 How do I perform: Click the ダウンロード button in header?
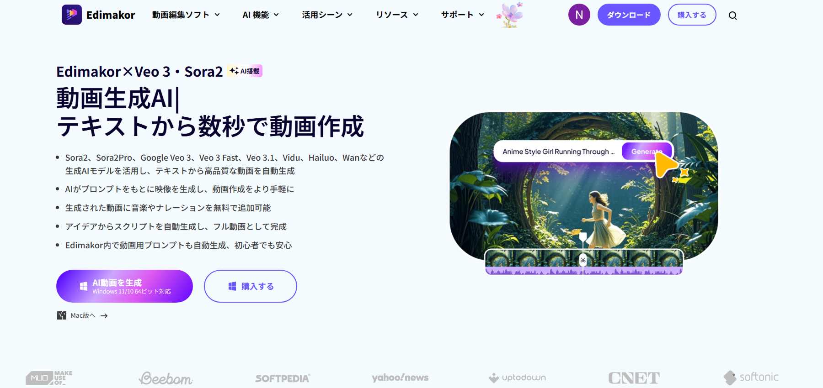coord(629,15)
